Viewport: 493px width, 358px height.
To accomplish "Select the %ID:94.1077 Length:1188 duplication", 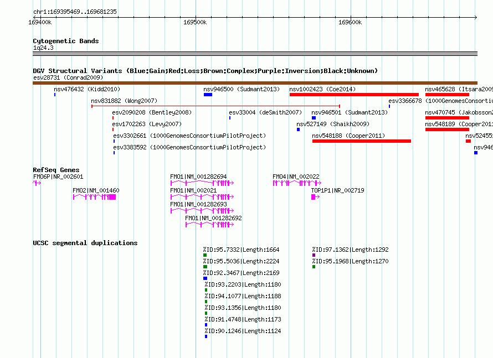I will (x=206, y=302).
